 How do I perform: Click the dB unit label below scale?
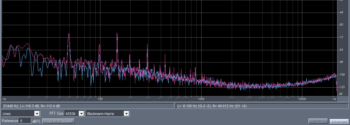(x=341, y=94)
